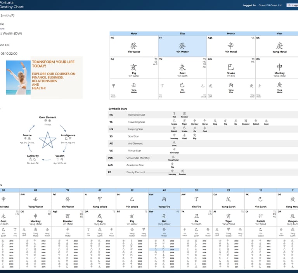Click the pentagram star in the five-element diagram
The height and width of the screenshot is (273, 298).
[47, 140]
